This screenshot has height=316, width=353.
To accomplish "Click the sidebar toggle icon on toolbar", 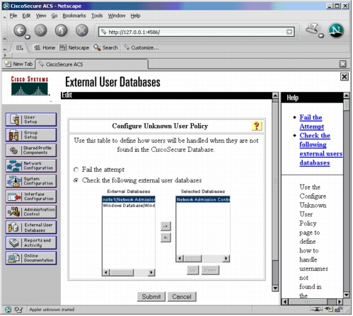I will click(x=20, y=48).
